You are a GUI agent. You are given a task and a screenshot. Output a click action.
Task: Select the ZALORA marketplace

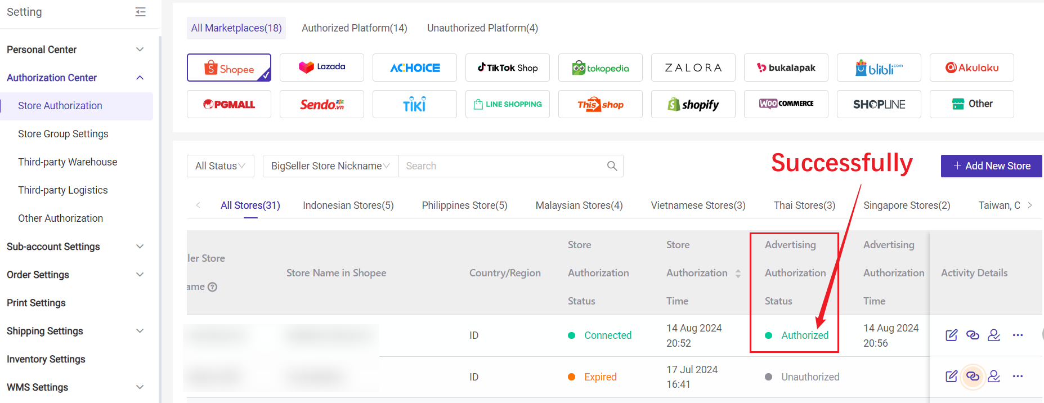pos(693,68)
